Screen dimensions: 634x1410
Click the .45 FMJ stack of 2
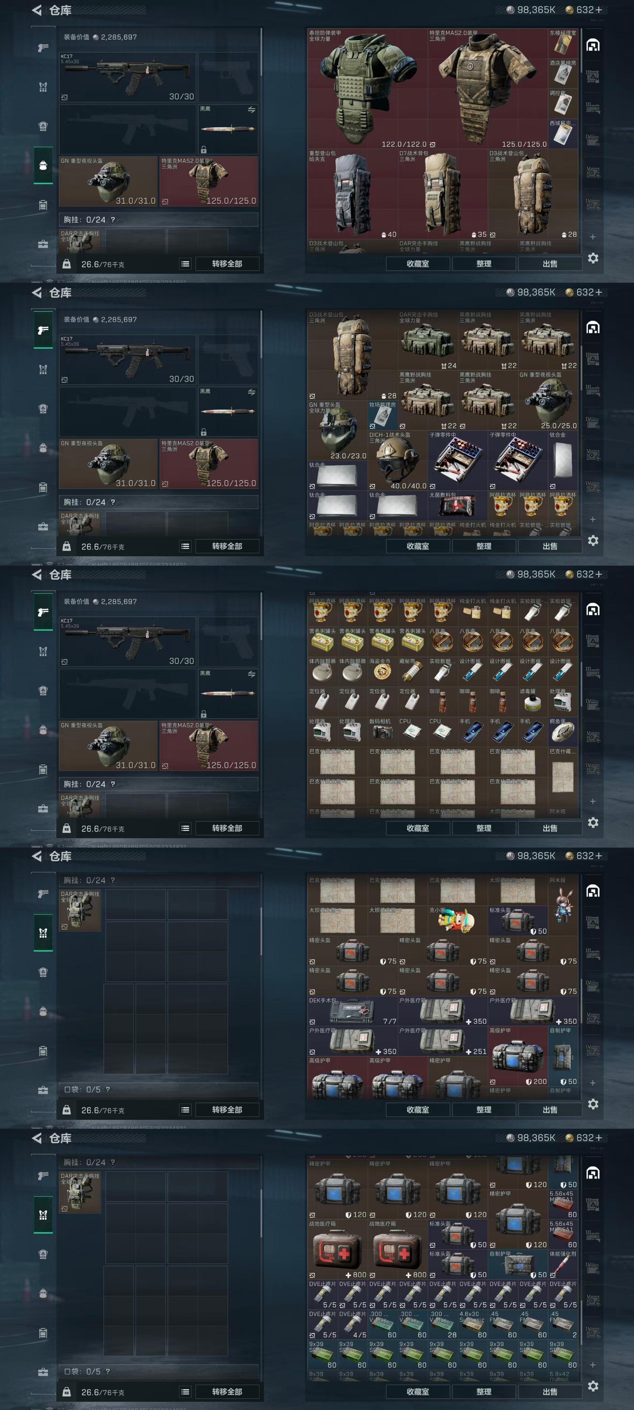pyautogui.click(x=563, y=1324)
